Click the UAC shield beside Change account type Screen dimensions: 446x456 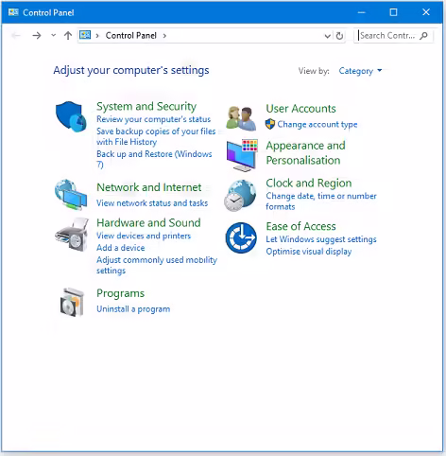click(270, 124)
